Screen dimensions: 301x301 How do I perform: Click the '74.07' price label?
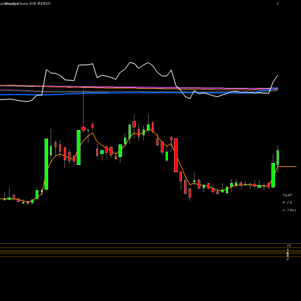[x=287, y=195]
